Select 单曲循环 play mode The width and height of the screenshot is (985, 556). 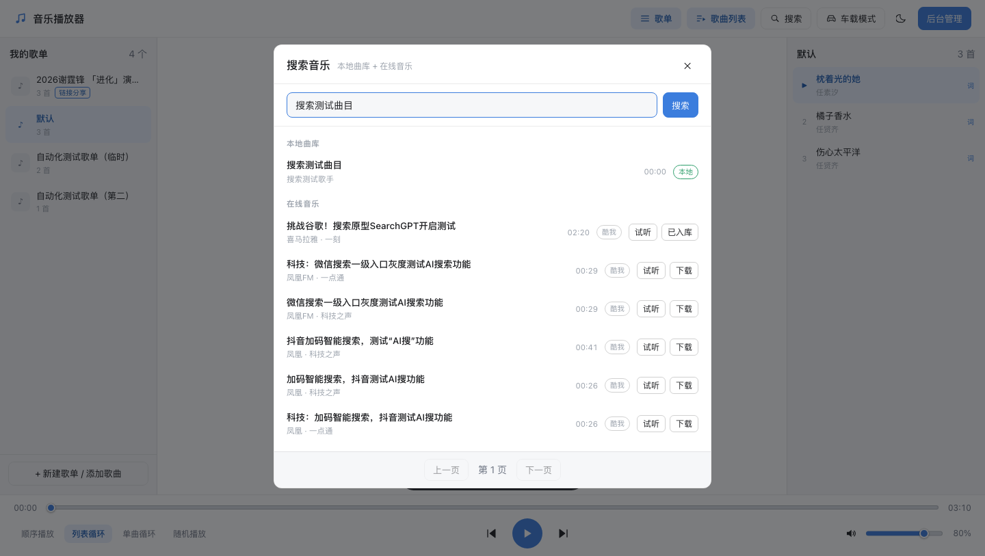139,533
